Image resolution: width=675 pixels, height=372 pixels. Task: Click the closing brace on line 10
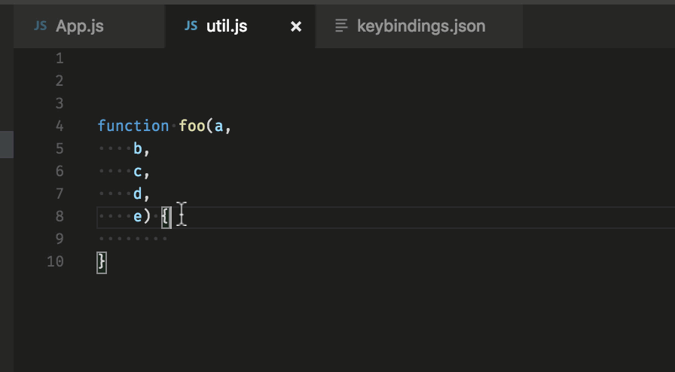click(102, 262)
